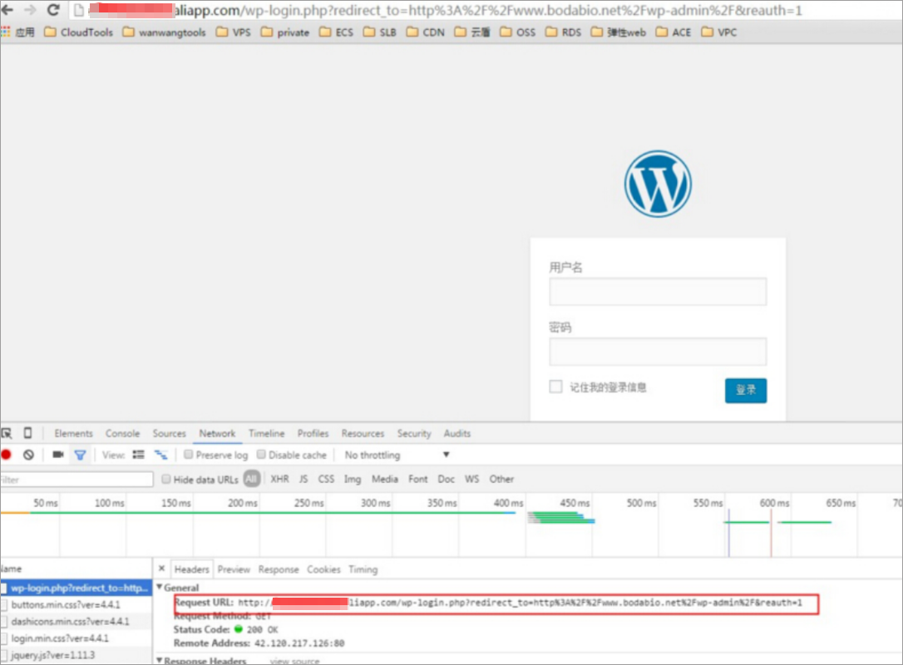The image size is (903, 665).
Task: Open the RDS bookmark folder
Action: click(563, 32)
